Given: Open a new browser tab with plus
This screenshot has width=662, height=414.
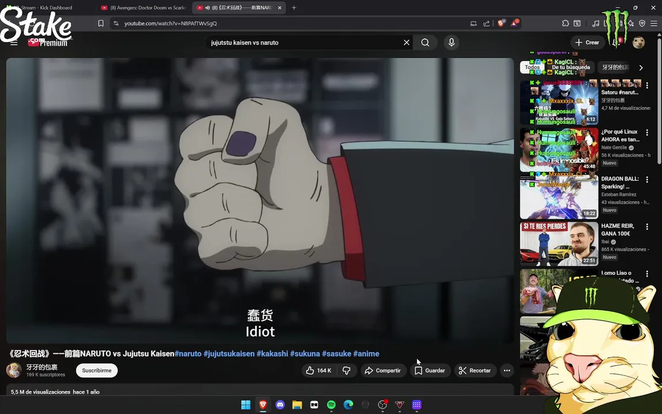Looking at the screenshot, I should pos(294,7).
